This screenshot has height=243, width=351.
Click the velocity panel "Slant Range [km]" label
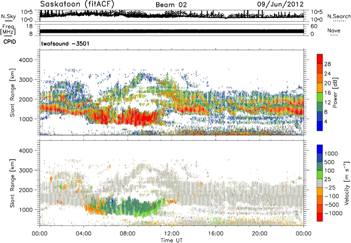[x=12, y=183]
